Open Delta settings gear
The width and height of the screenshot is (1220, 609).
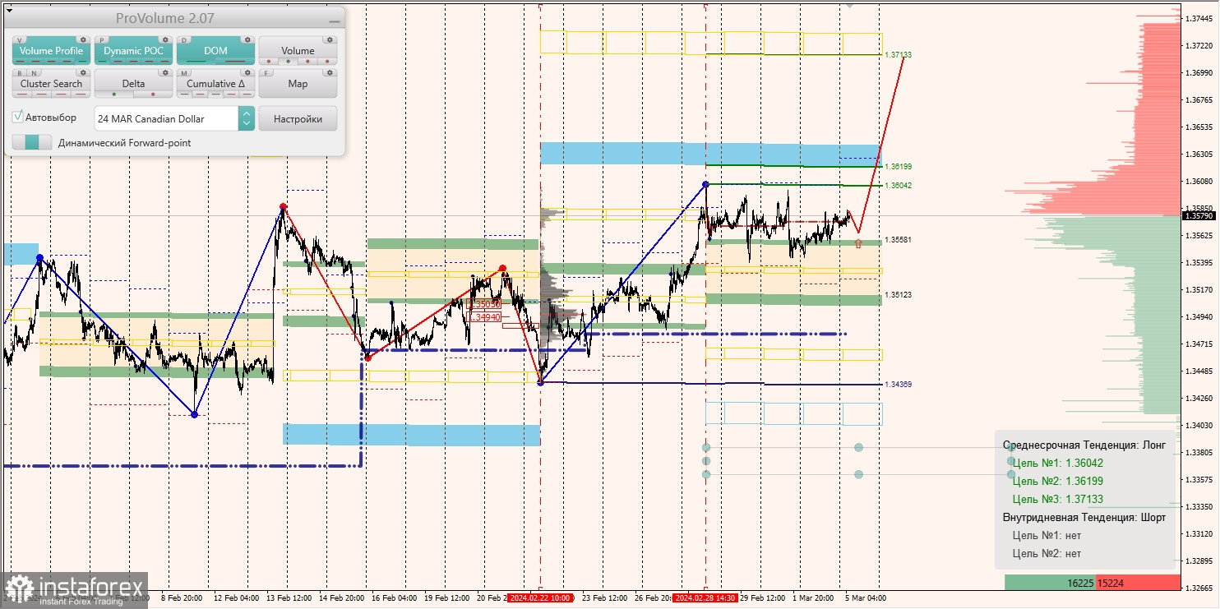[164, 72]
